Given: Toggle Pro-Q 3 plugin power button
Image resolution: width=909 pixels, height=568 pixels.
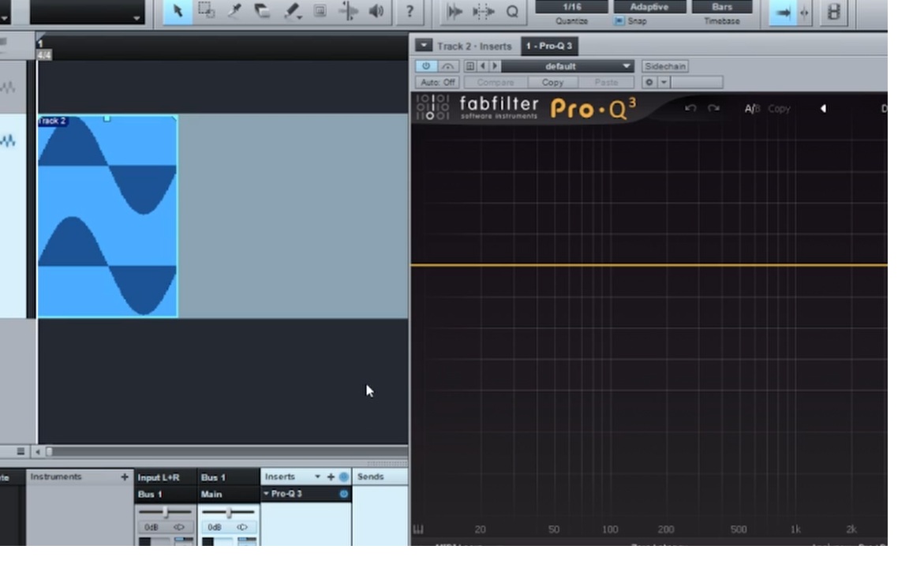Looking at the screenshot, I should click(x=426, y=66).
